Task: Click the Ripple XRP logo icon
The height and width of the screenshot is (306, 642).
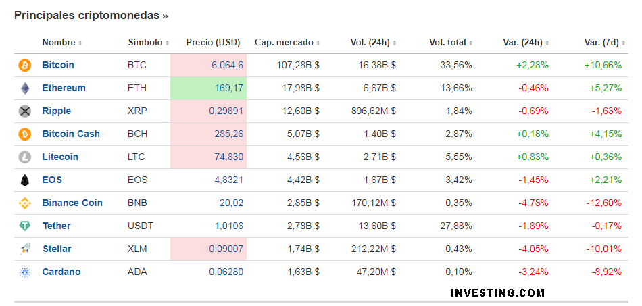Action: 25,111
